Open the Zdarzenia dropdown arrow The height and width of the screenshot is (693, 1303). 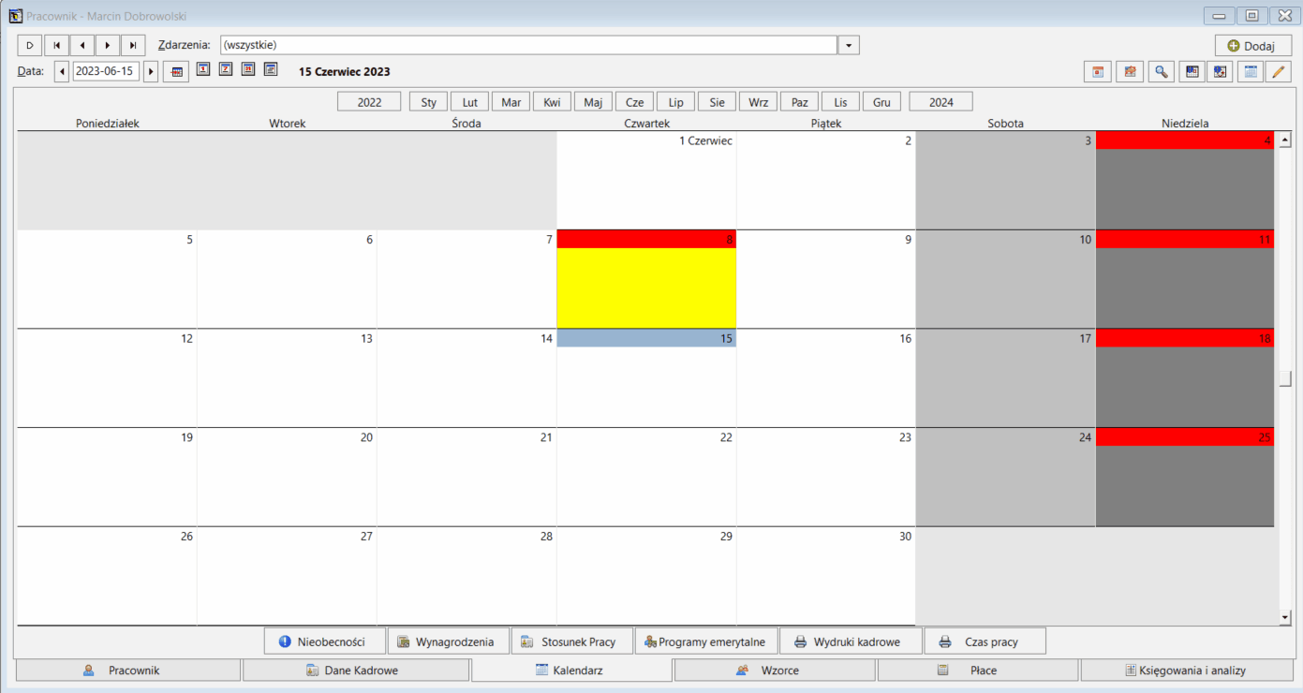(849, 45)
